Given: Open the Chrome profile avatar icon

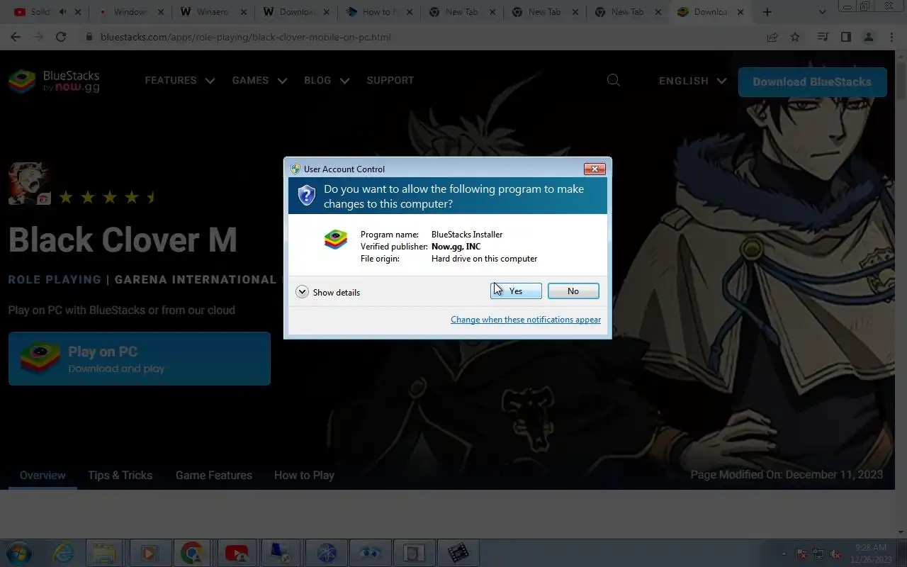Looking at the screenshot, I should [869, 37].
